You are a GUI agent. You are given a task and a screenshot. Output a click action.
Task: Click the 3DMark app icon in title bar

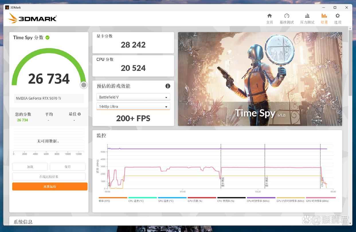[x=7, y=7]
